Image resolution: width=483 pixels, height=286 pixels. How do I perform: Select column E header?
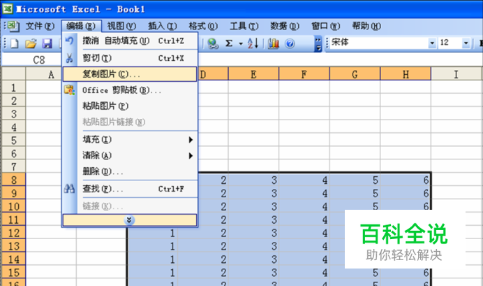coord(253,74)
